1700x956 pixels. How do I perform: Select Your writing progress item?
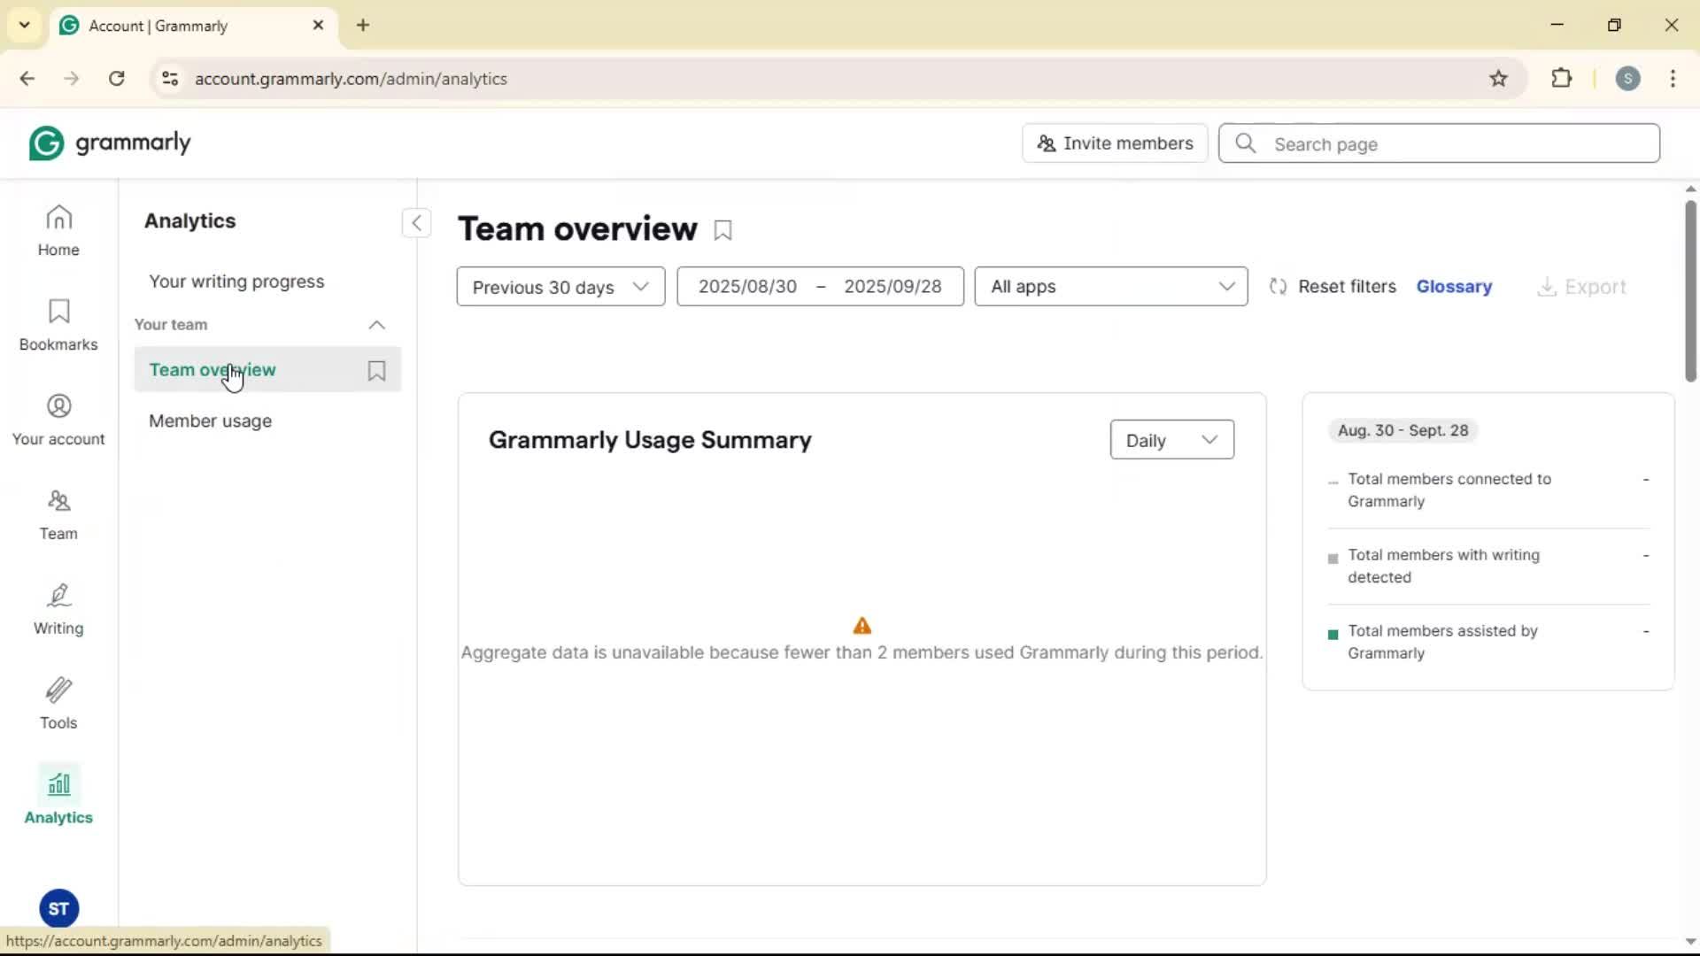[236, 281]
